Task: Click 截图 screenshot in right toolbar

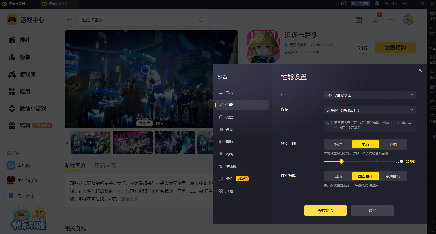Action: [432, 75]
